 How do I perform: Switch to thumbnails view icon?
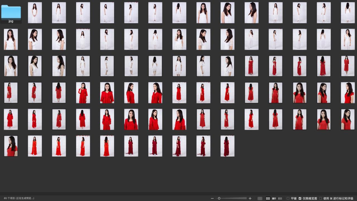click(x=268, y=198)
